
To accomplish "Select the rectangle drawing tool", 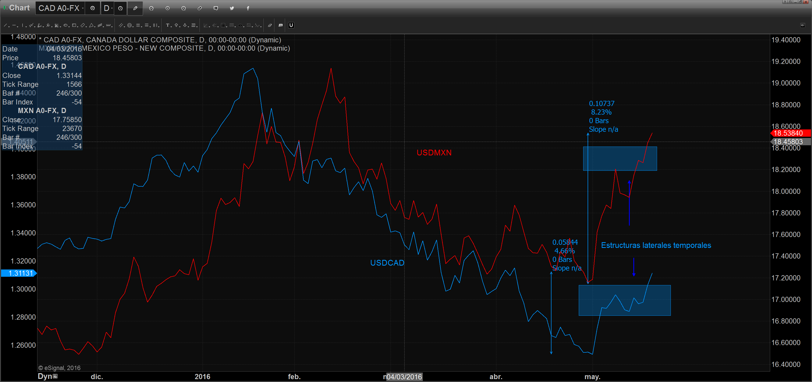I will click(74, 25).
